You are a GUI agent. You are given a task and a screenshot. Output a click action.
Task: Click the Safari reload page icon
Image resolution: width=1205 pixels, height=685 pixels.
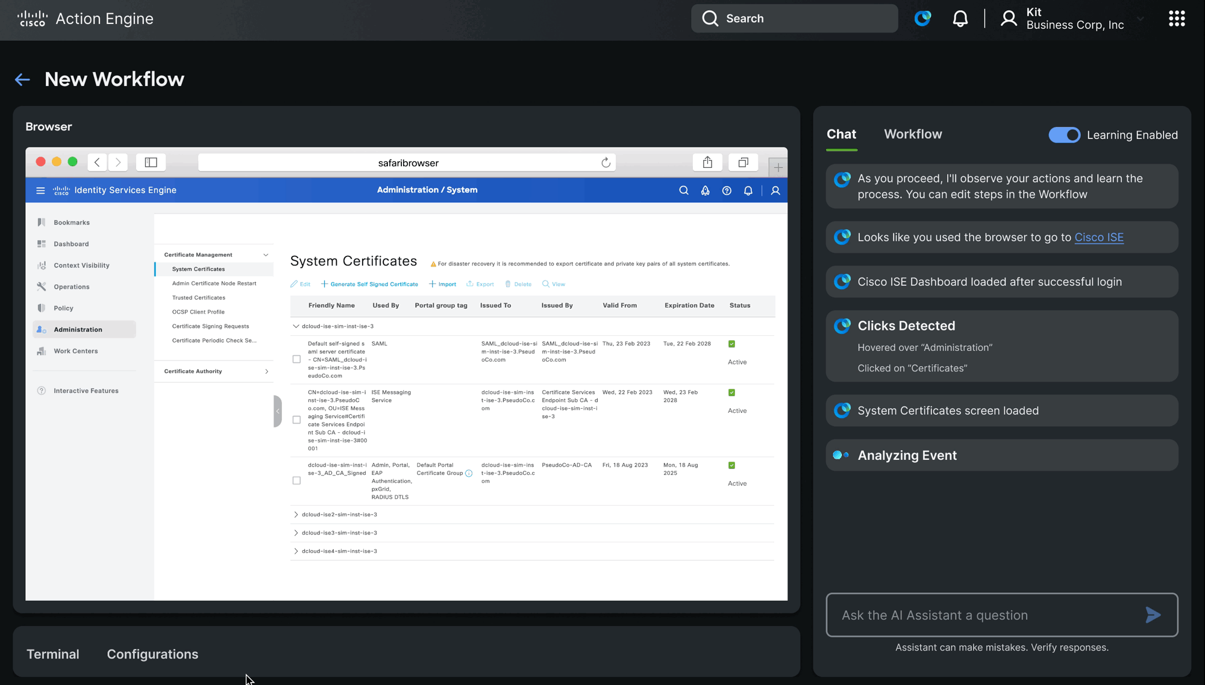pos(606,163)
